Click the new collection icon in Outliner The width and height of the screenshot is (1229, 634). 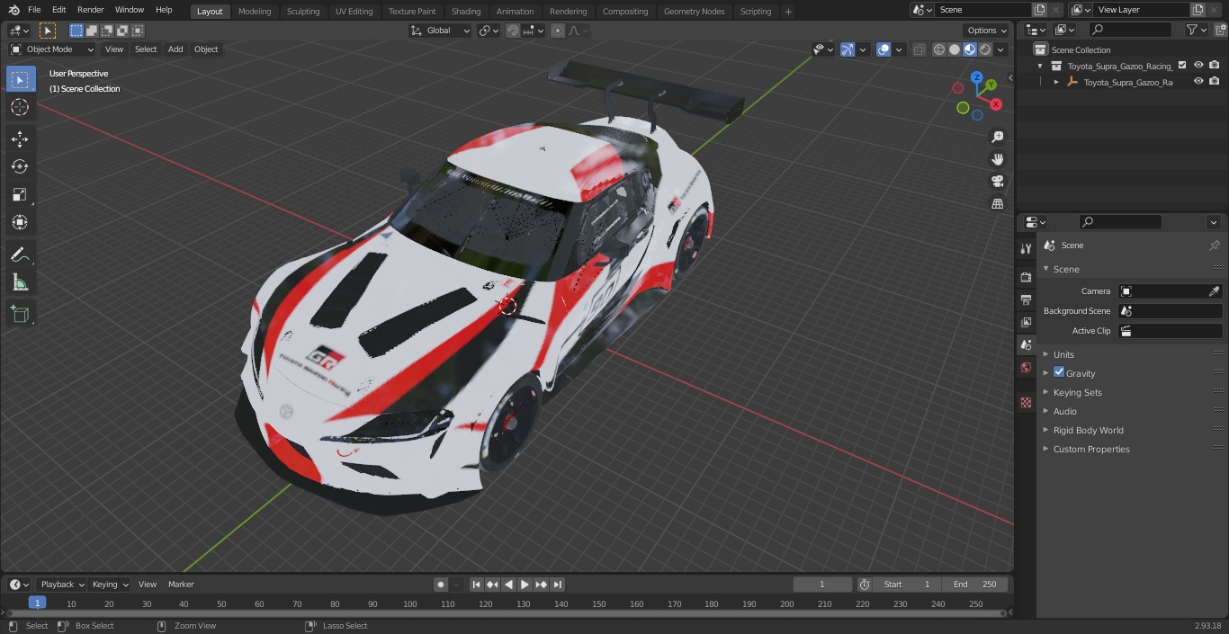(x=1220, y=30)
